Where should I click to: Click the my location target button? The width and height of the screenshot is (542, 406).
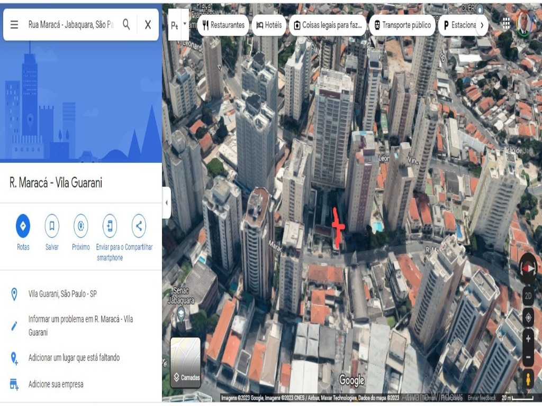point(528,318)
